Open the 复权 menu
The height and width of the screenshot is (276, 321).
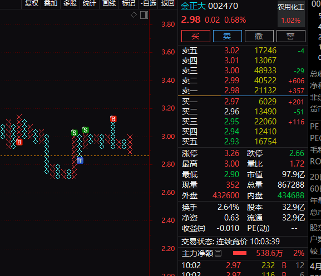coord(32,3)
